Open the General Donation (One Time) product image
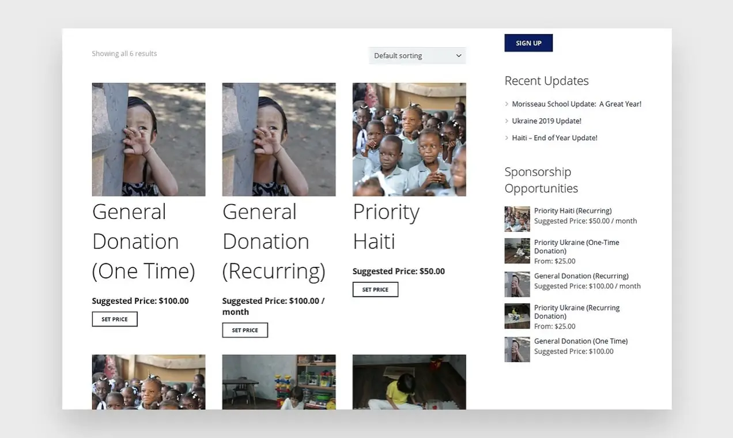 click(149, 139)
